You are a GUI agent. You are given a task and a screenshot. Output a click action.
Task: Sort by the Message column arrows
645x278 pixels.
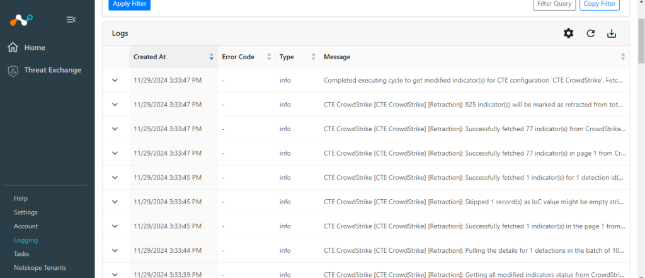623,57
